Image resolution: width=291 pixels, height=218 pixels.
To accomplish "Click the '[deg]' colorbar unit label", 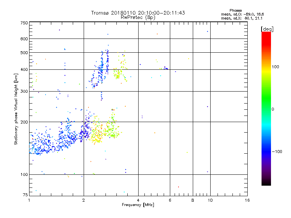I will tap(267, 29).
